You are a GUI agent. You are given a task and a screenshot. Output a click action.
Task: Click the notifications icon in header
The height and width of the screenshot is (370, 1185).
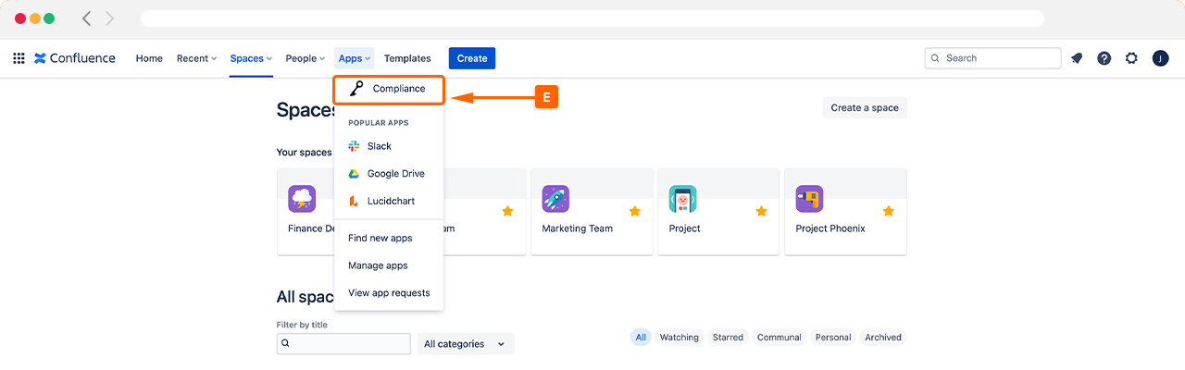(x=1077, y=58)
